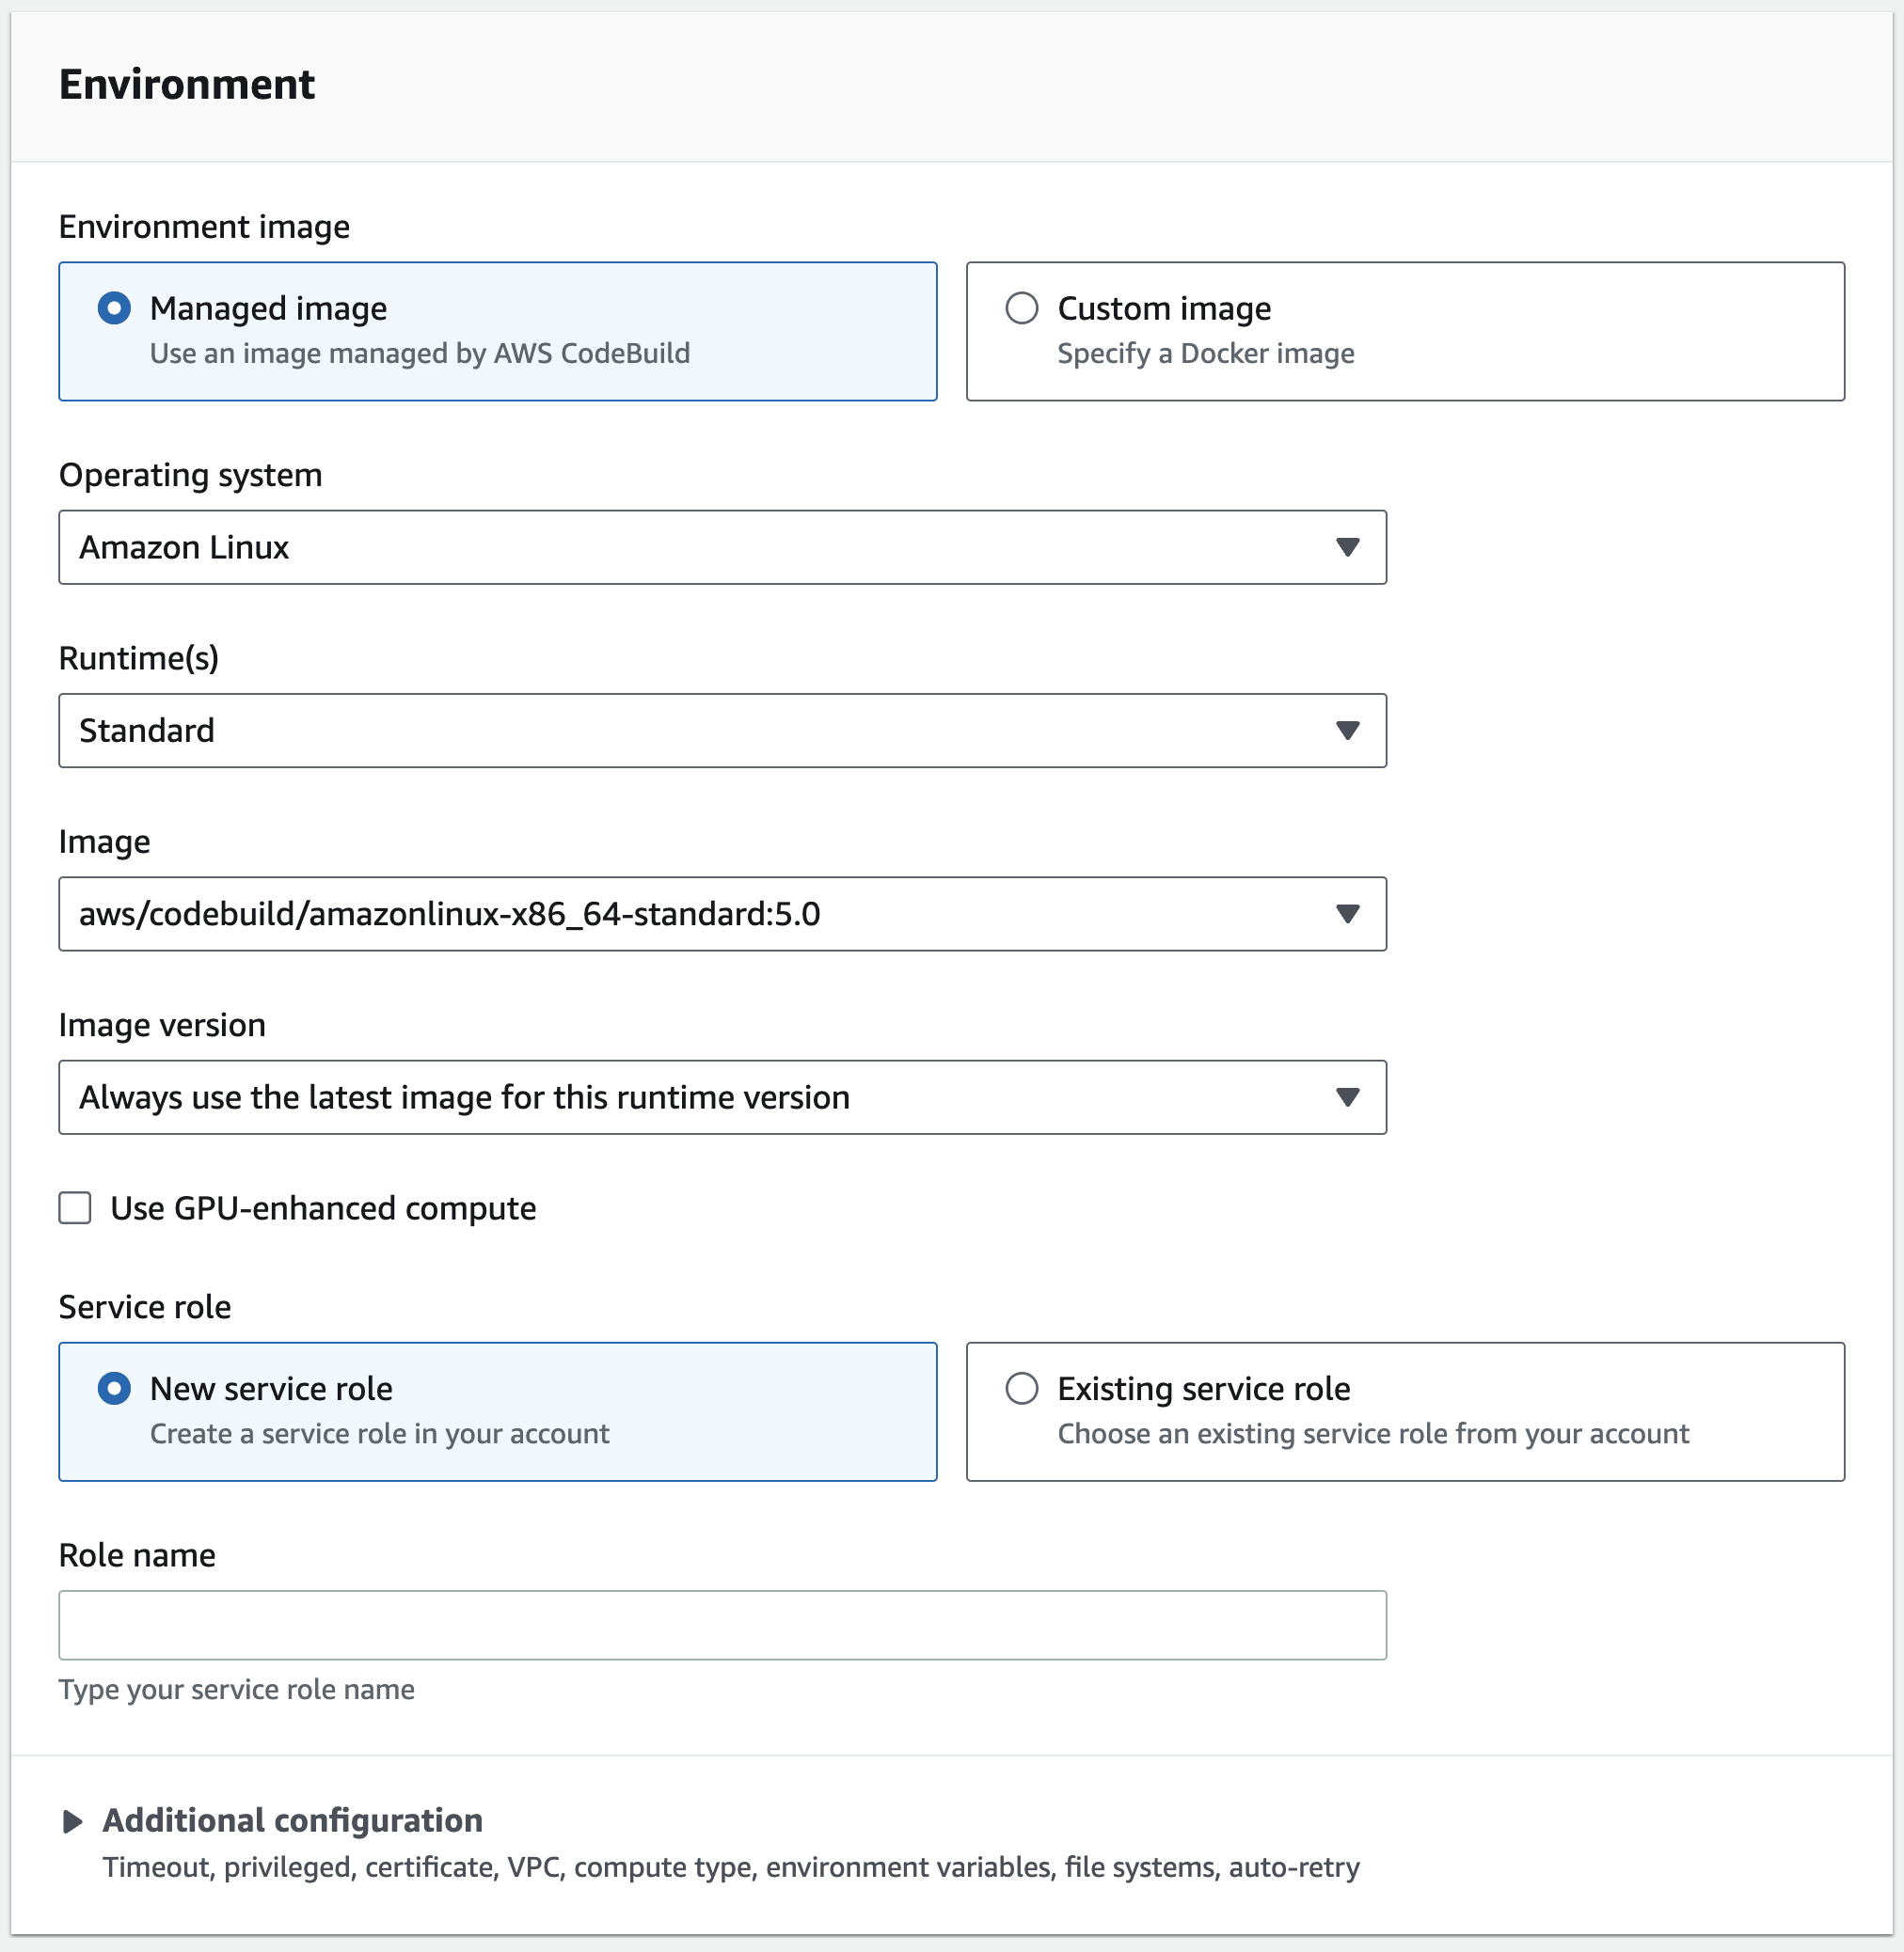The image size is (1904, 1952).
Task: Click the Managed image card description text
Action: pos(419,354)
